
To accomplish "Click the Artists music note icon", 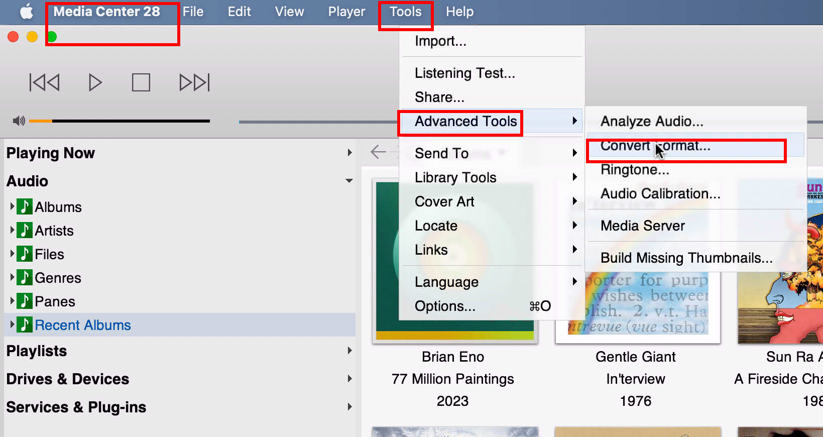I will [25, 230].
